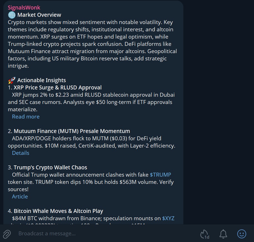This screenshot has width=254, height=242.
Task: Click the Actionable Insights heading text
Action: pyautogui.click(x=42, y=80)
